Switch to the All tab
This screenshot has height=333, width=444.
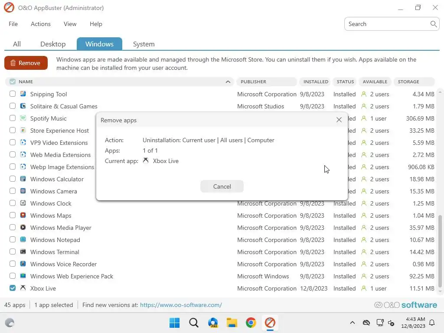tap(17, 44)
